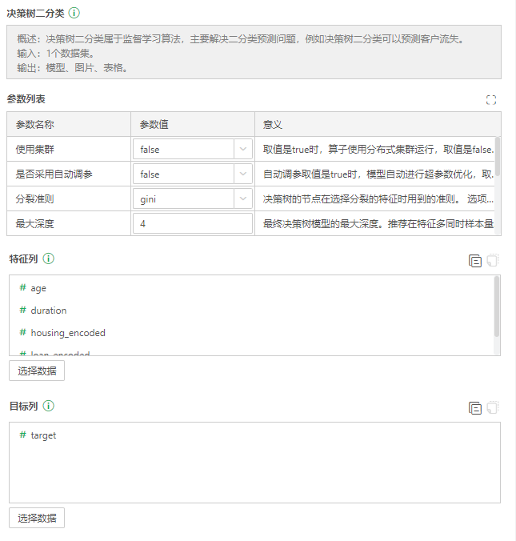Screen dimensions: 516x541
Task: Click the 参数列表 table vertical scrollbar
Action: 498,156
